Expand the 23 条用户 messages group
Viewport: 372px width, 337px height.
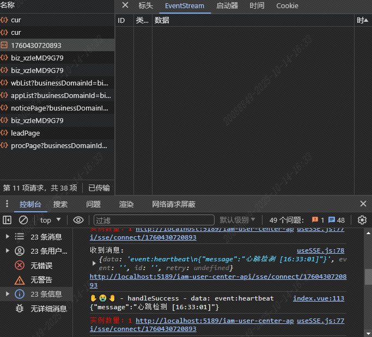coord(8,251)
